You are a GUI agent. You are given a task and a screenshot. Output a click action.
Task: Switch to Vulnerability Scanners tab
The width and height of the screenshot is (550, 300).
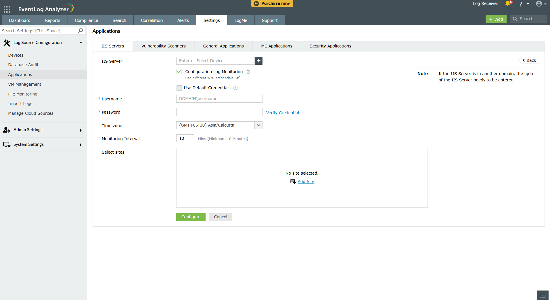pyautogui.click(x=164, y=46)
